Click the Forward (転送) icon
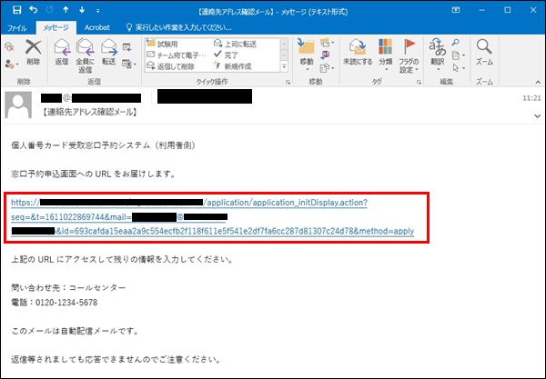Image resolution: width=546 pixels, height=379 pixels. point(110,51)
